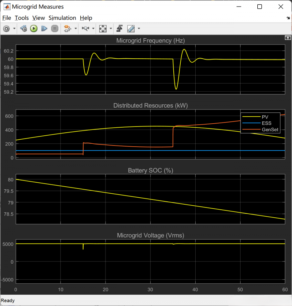The image size is (292, 306).
Task: Click the Microgrid Frequency (Hz) title
Action: 150,40
